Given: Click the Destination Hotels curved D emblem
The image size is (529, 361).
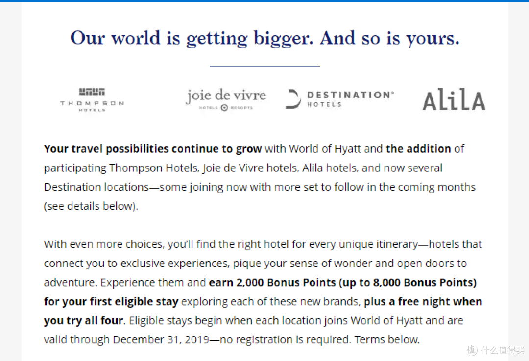Looking at the screenshot, I should coord(293,99).
